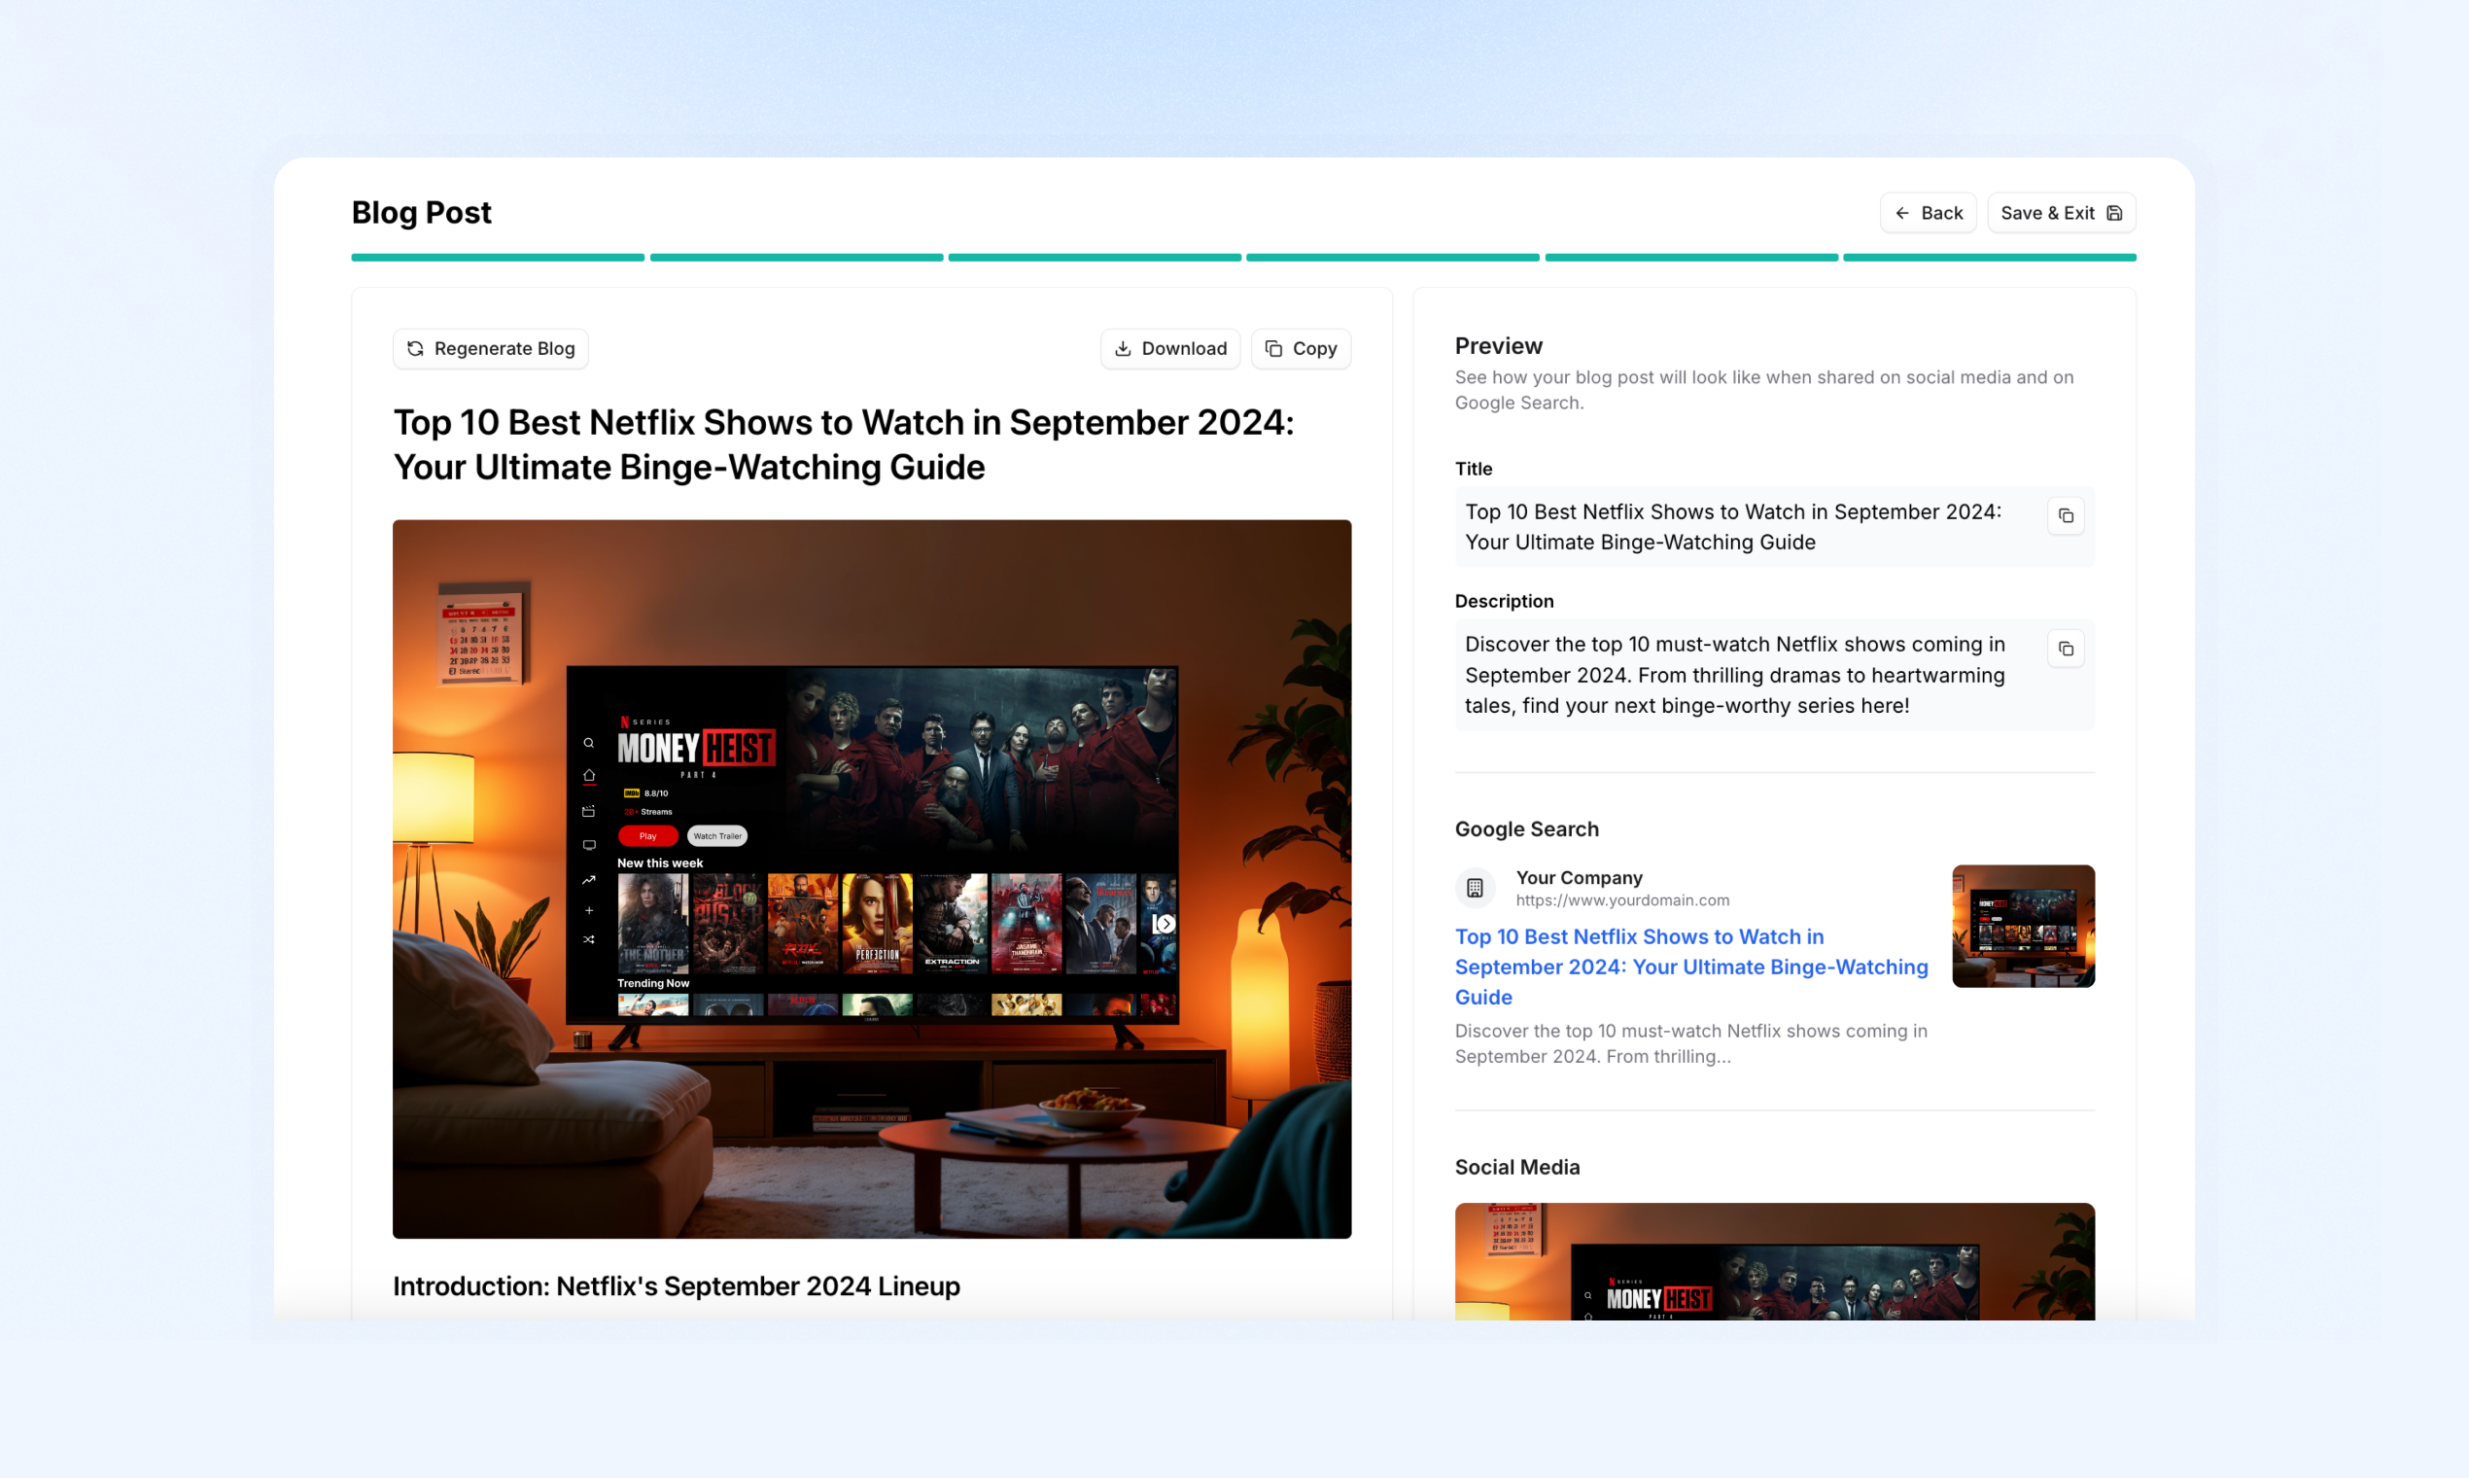Click the first progress bar segment
This screenshot has height=1478, width=2469.
[498, 258]
